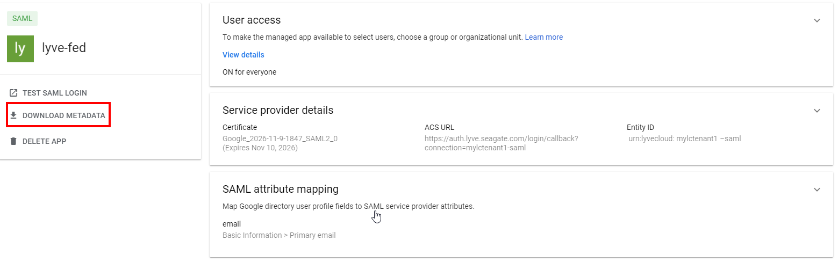The width and height of the screenshot is (838, 262).
Task: Click the lyve-fed app name
Action: pos(64,48)
